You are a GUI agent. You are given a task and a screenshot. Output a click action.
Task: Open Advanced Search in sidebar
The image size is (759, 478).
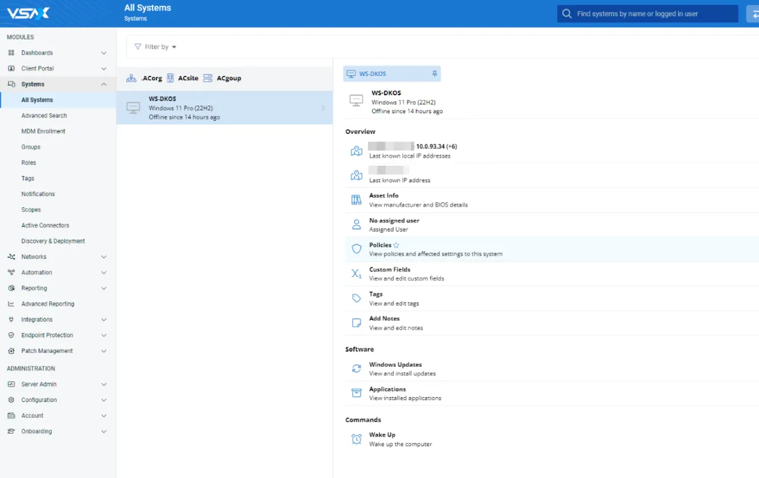tap(44, 115)
